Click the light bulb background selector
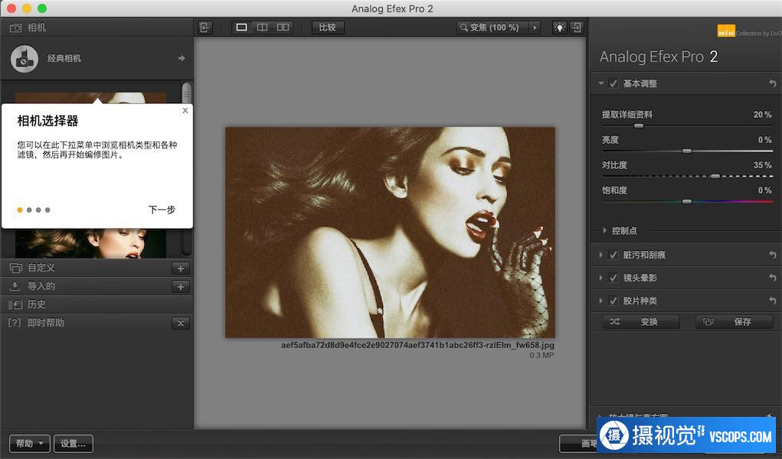The image size is (782, 459). point(560,28)
